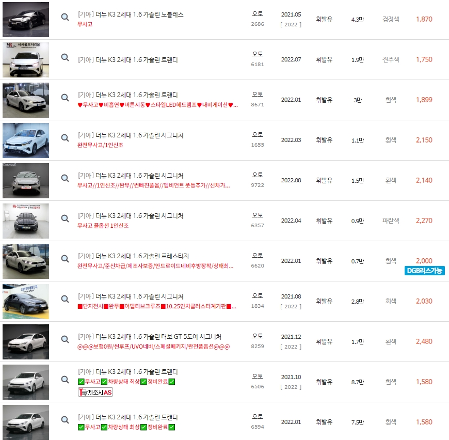The height and width of the screenshot is (440, 449).
Task: Open 트랜디 listing title with 7.5만 mileage
Action: [x=127, y=417]
